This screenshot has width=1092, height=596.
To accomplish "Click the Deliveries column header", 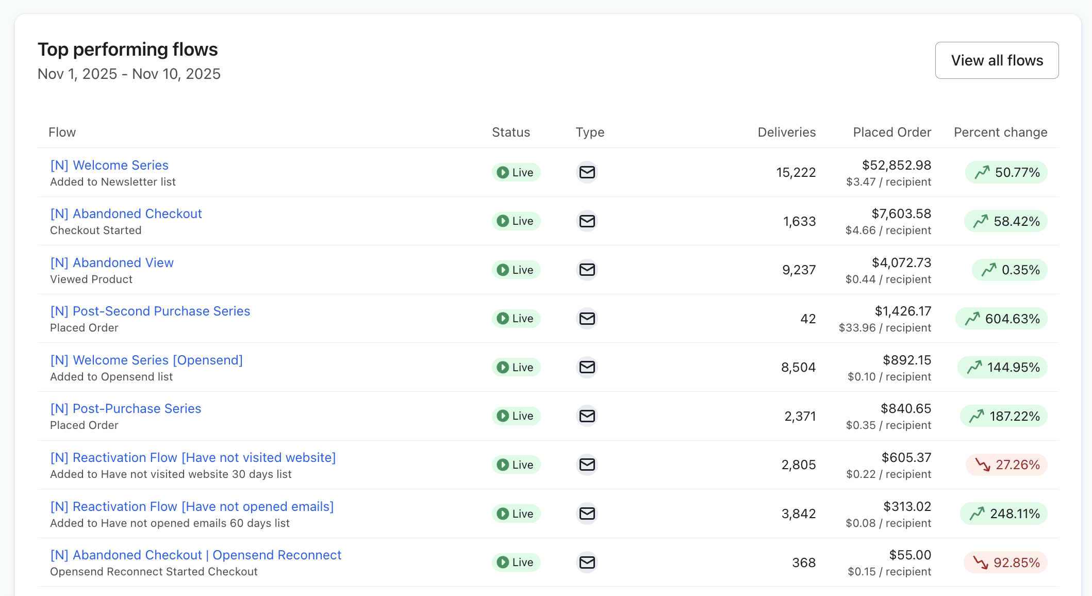I will pos(786,133).
